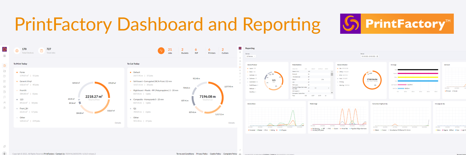This screenshot has width=466, height=155.
Task: Click the yellow ink usage bar
Action: point(418,77)
